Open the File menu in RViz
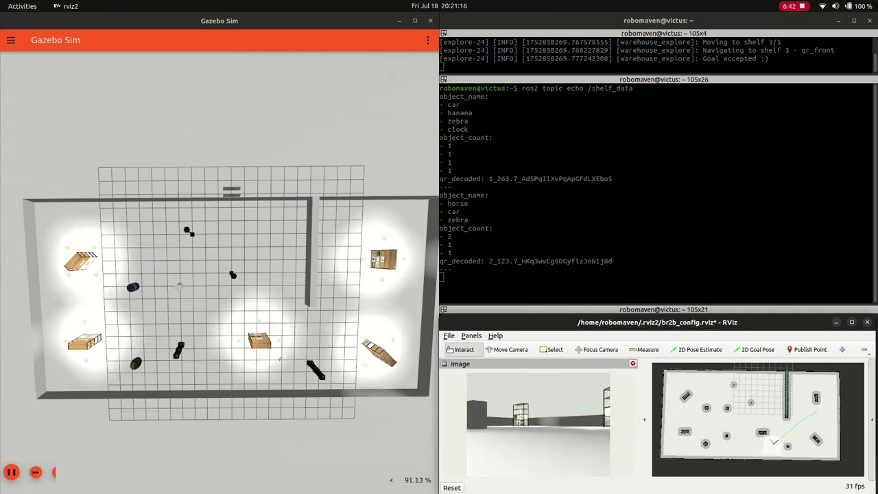This screenshot has width=878, height=494. (x=449, y=336)
